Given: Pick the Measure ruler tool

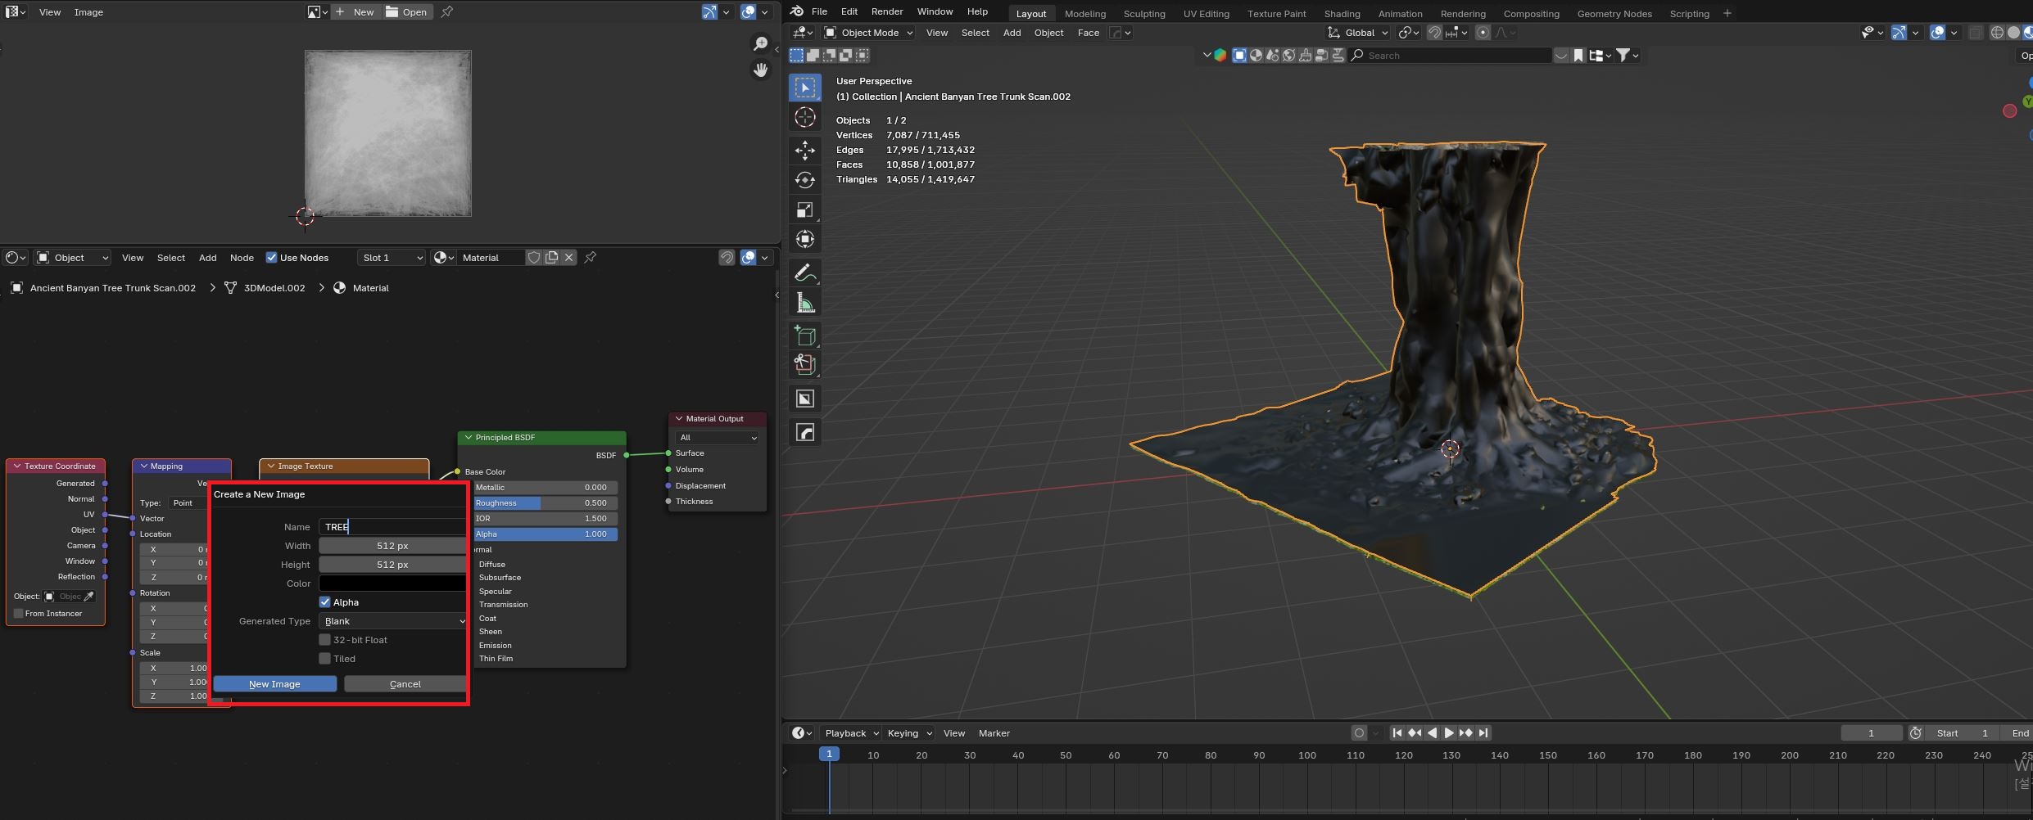Looking at the screenshot, I should pyautogui.click(x=804, y=304).
